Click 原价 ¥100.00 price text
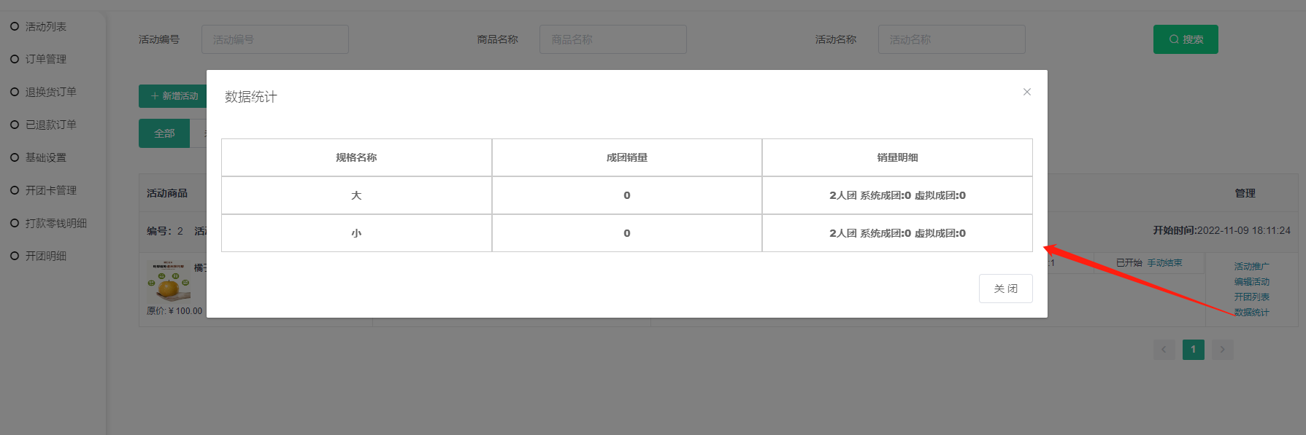Viewport: 1306px width, 435px height. pos(174,311)
